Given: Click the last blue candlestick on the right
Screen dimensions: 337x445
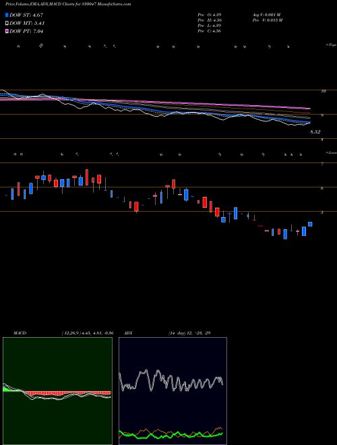Looking at the screenshot, I should 310,225.
